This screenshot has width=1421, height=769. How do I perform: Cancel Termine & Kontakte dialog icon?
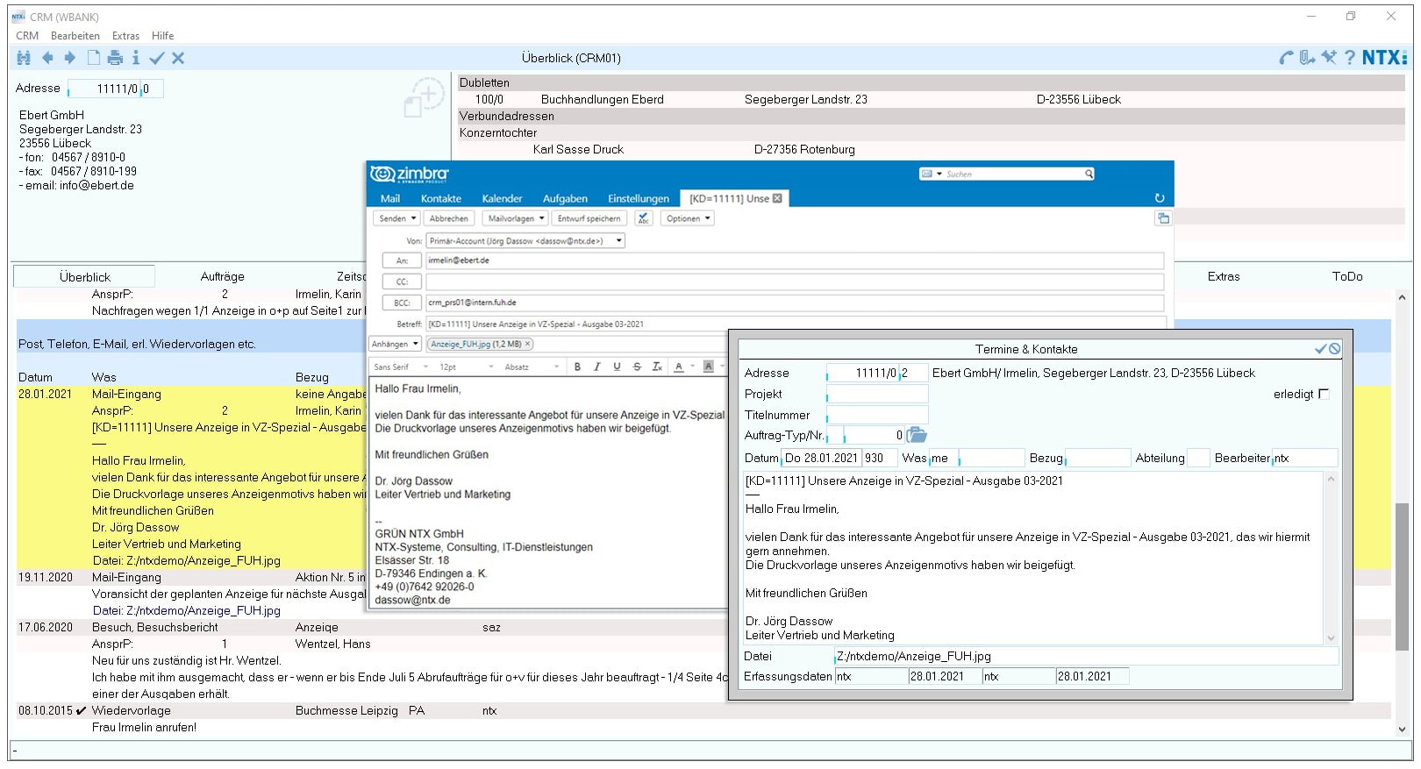pyautogui.click(x=1335, y=349)
